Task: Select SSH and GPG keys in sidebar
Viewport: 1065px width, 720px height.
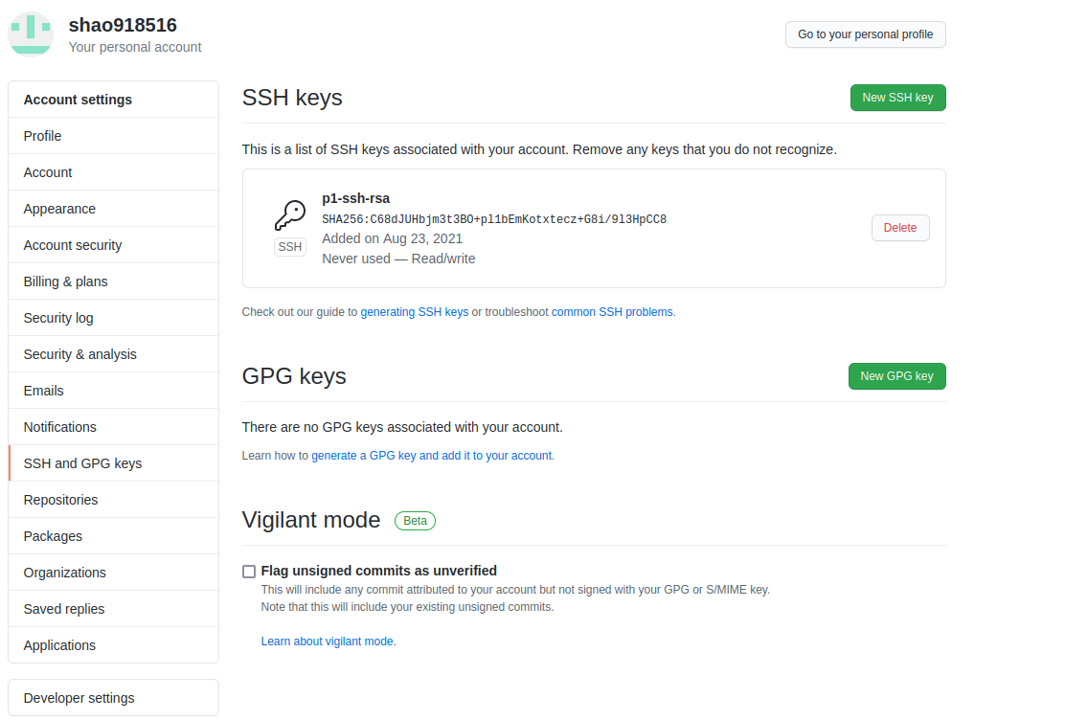Action: point(113,463)
